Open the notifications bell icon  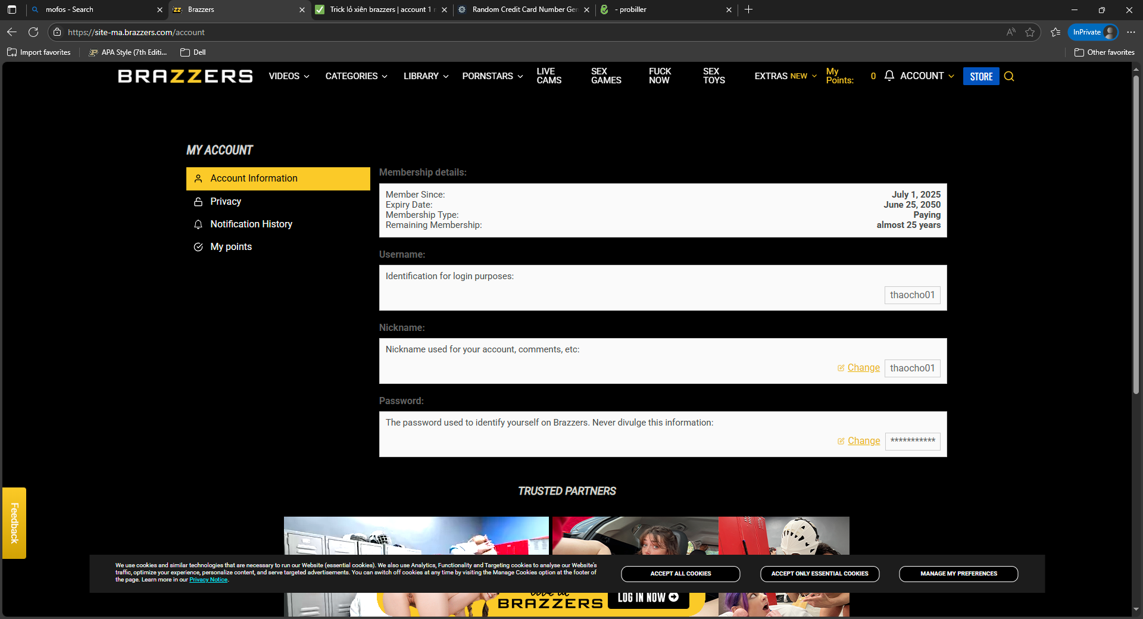tap(889, 76)
